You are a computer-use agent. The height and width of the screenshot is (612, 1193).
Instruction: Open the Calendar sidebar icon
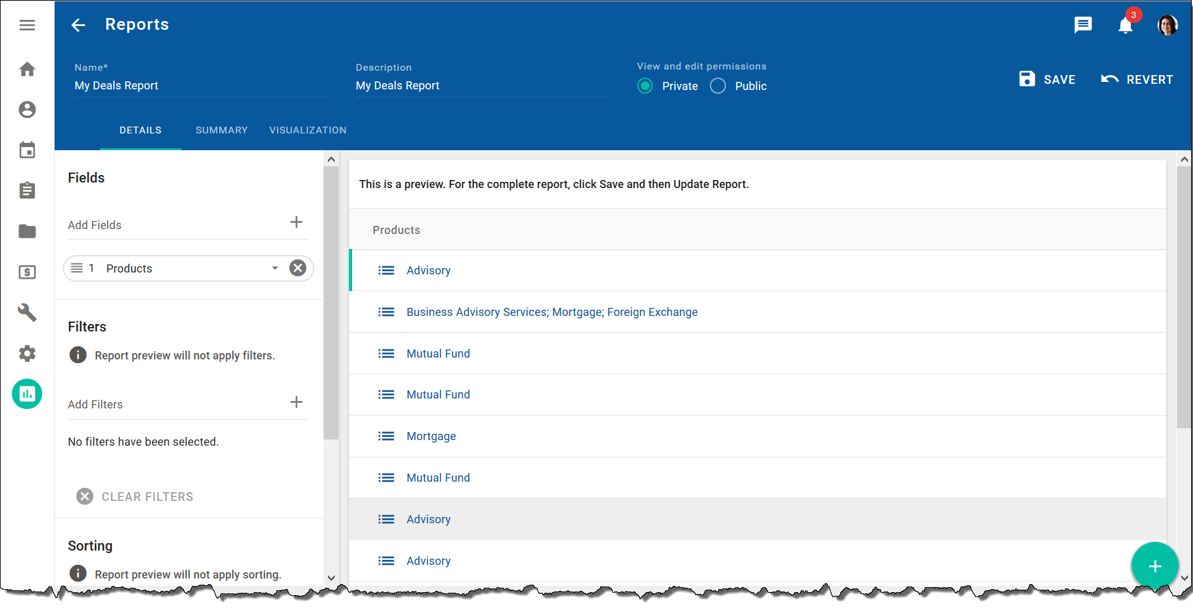pyautogui.click(x=27, y=150)
